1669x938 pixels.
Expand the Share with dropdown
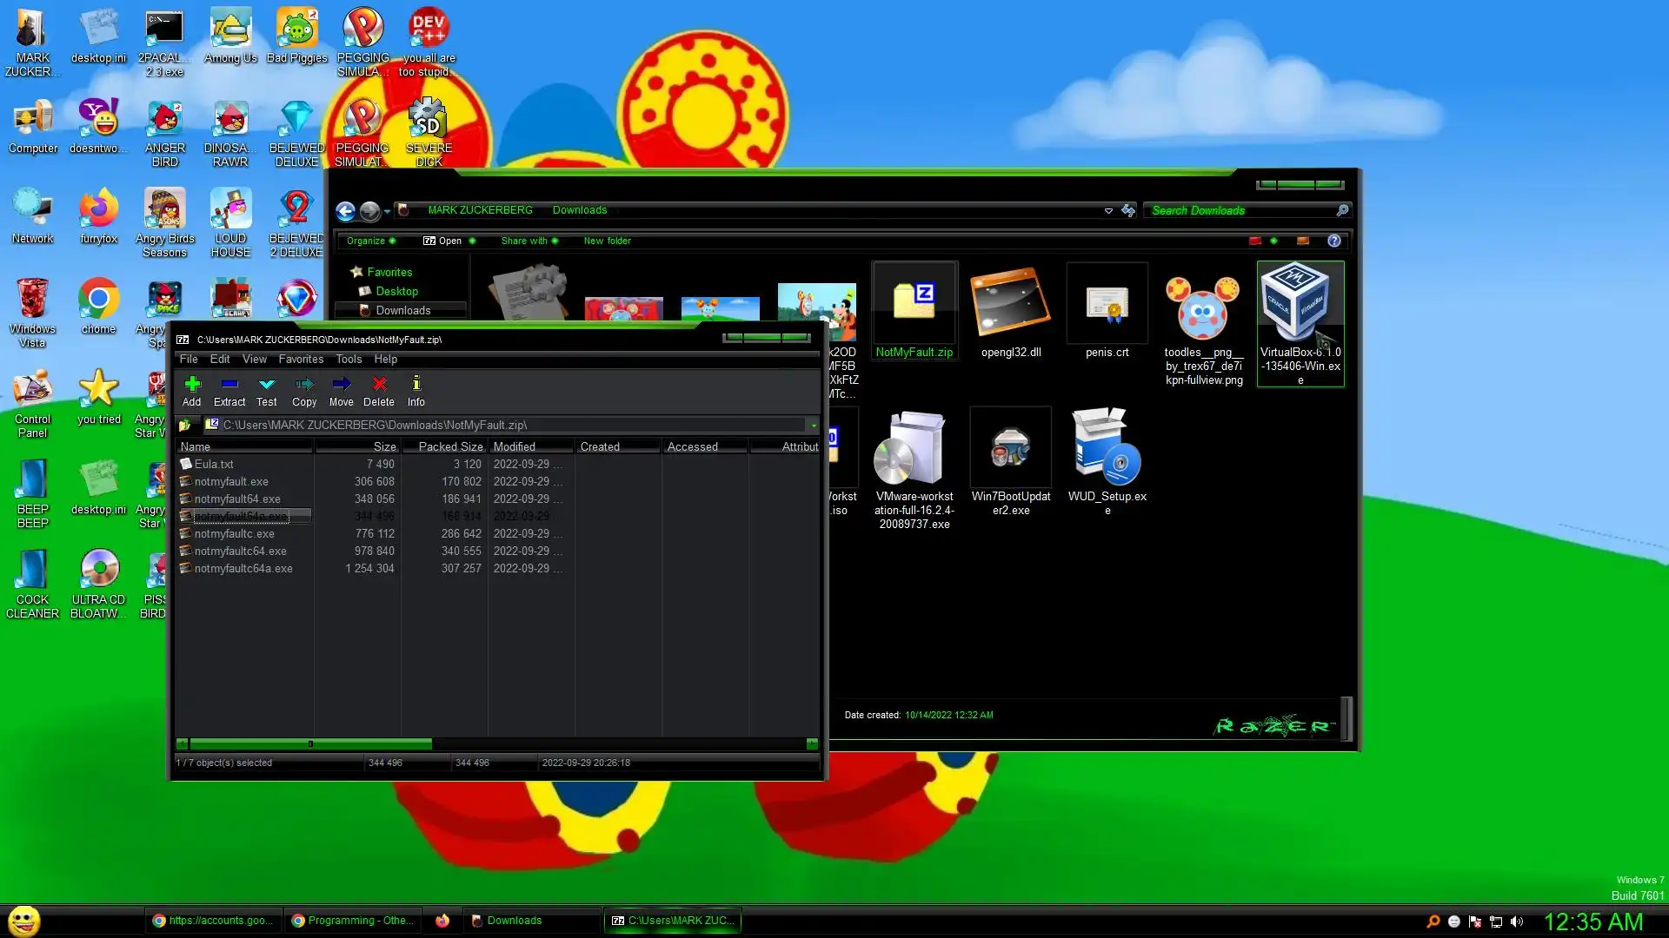pyautogui.click(x=529, y=241)
